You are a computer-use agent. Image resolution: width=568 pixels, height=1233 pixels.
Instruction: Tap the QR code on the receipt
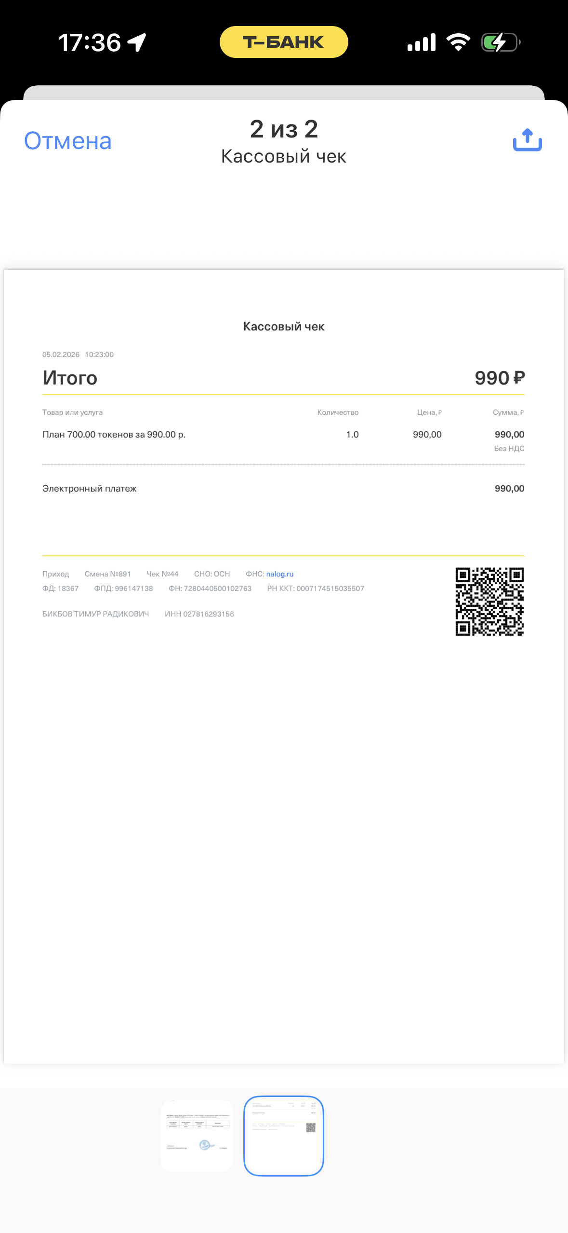point(490,602)
